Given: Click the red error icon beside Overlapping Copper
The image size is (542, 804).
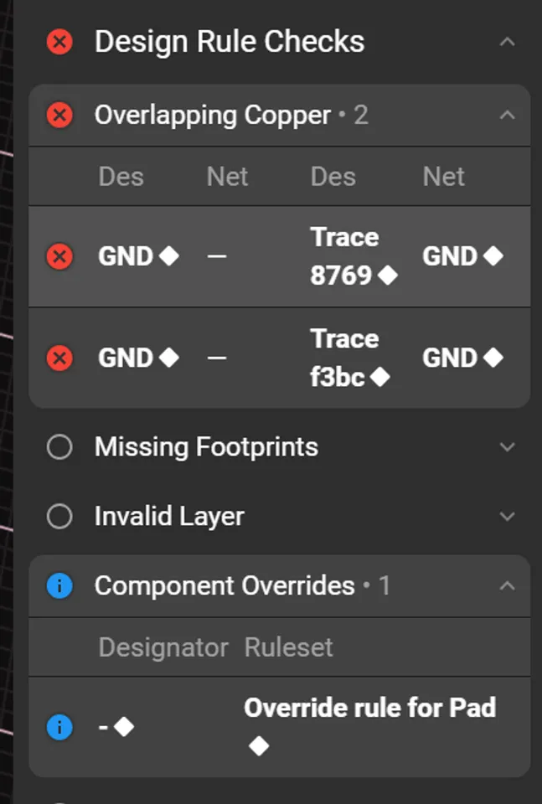Looking at the screenshot, I should pyautogui.click(x=59, y=115).
